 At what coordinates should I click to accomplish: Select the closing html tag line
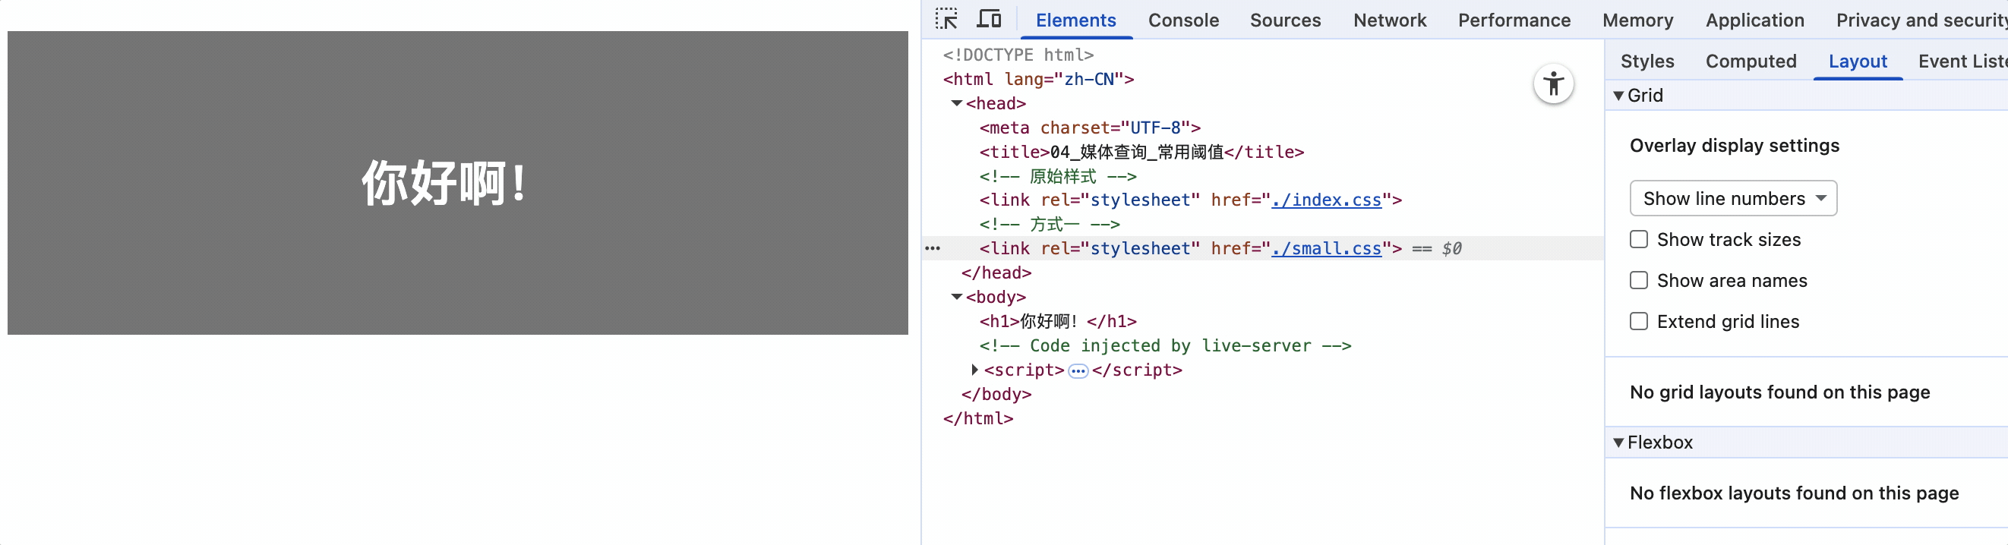point(977,419)
